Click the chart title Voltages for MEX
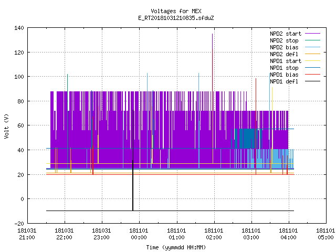 [x=176, y=11]
